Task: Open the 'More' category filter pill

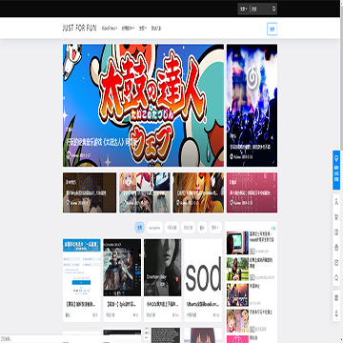Action: tap(215, 228)
